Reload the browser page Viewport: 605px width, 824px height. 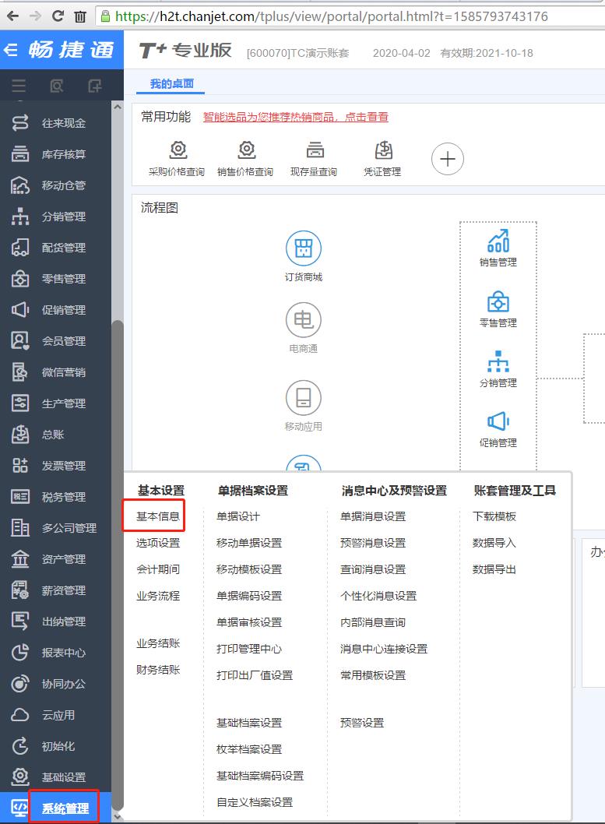(58, 16)
